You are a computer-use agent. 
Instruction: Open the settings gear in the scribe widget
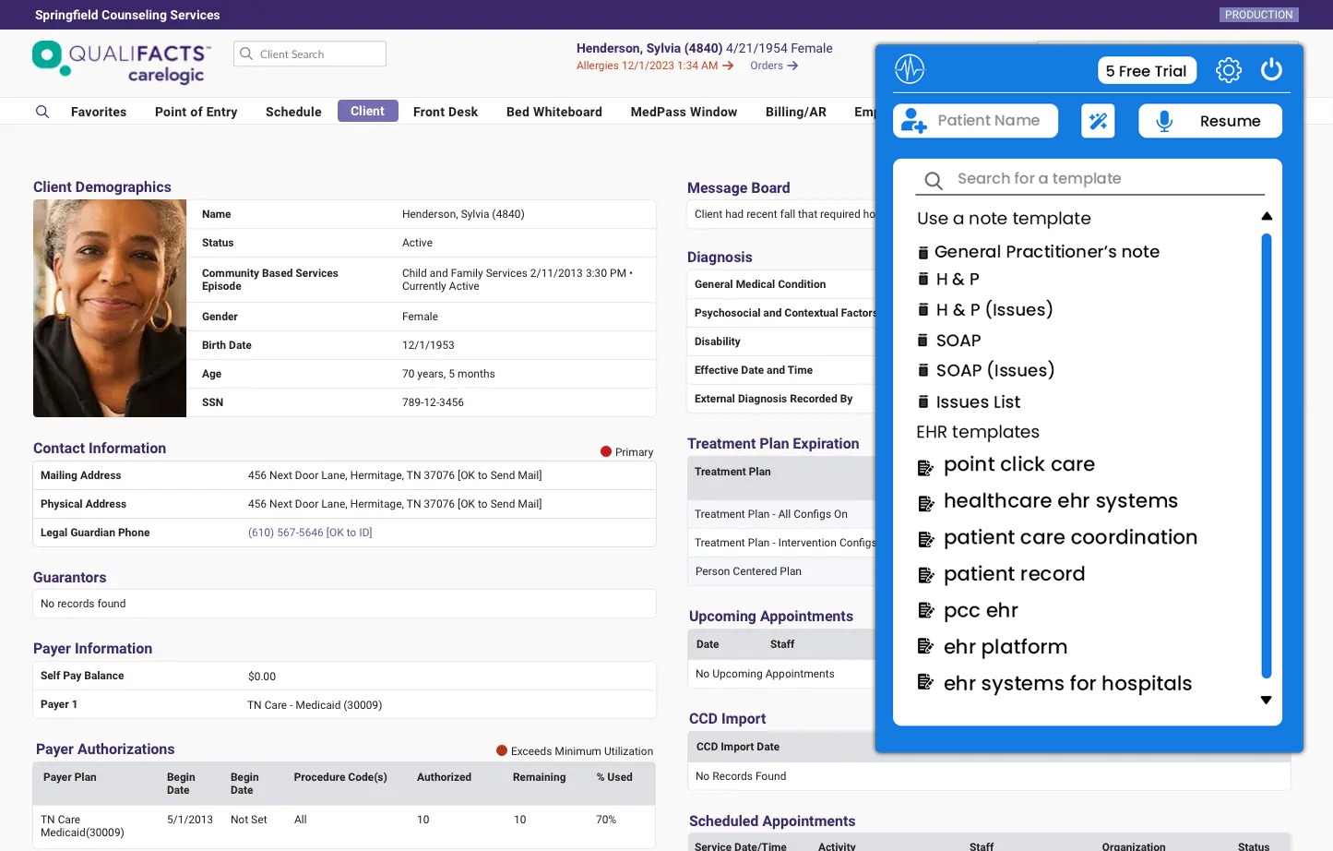pos(1228,69)
